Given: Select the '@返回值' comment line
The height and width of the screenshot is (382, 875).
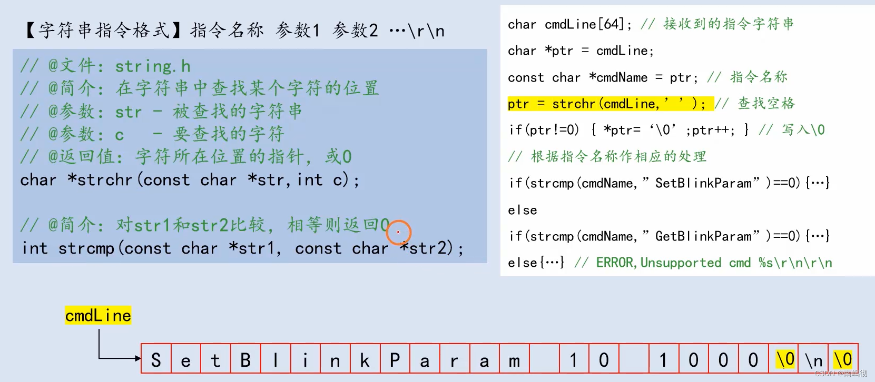Looking at the screenshot, I should (186, 157).
